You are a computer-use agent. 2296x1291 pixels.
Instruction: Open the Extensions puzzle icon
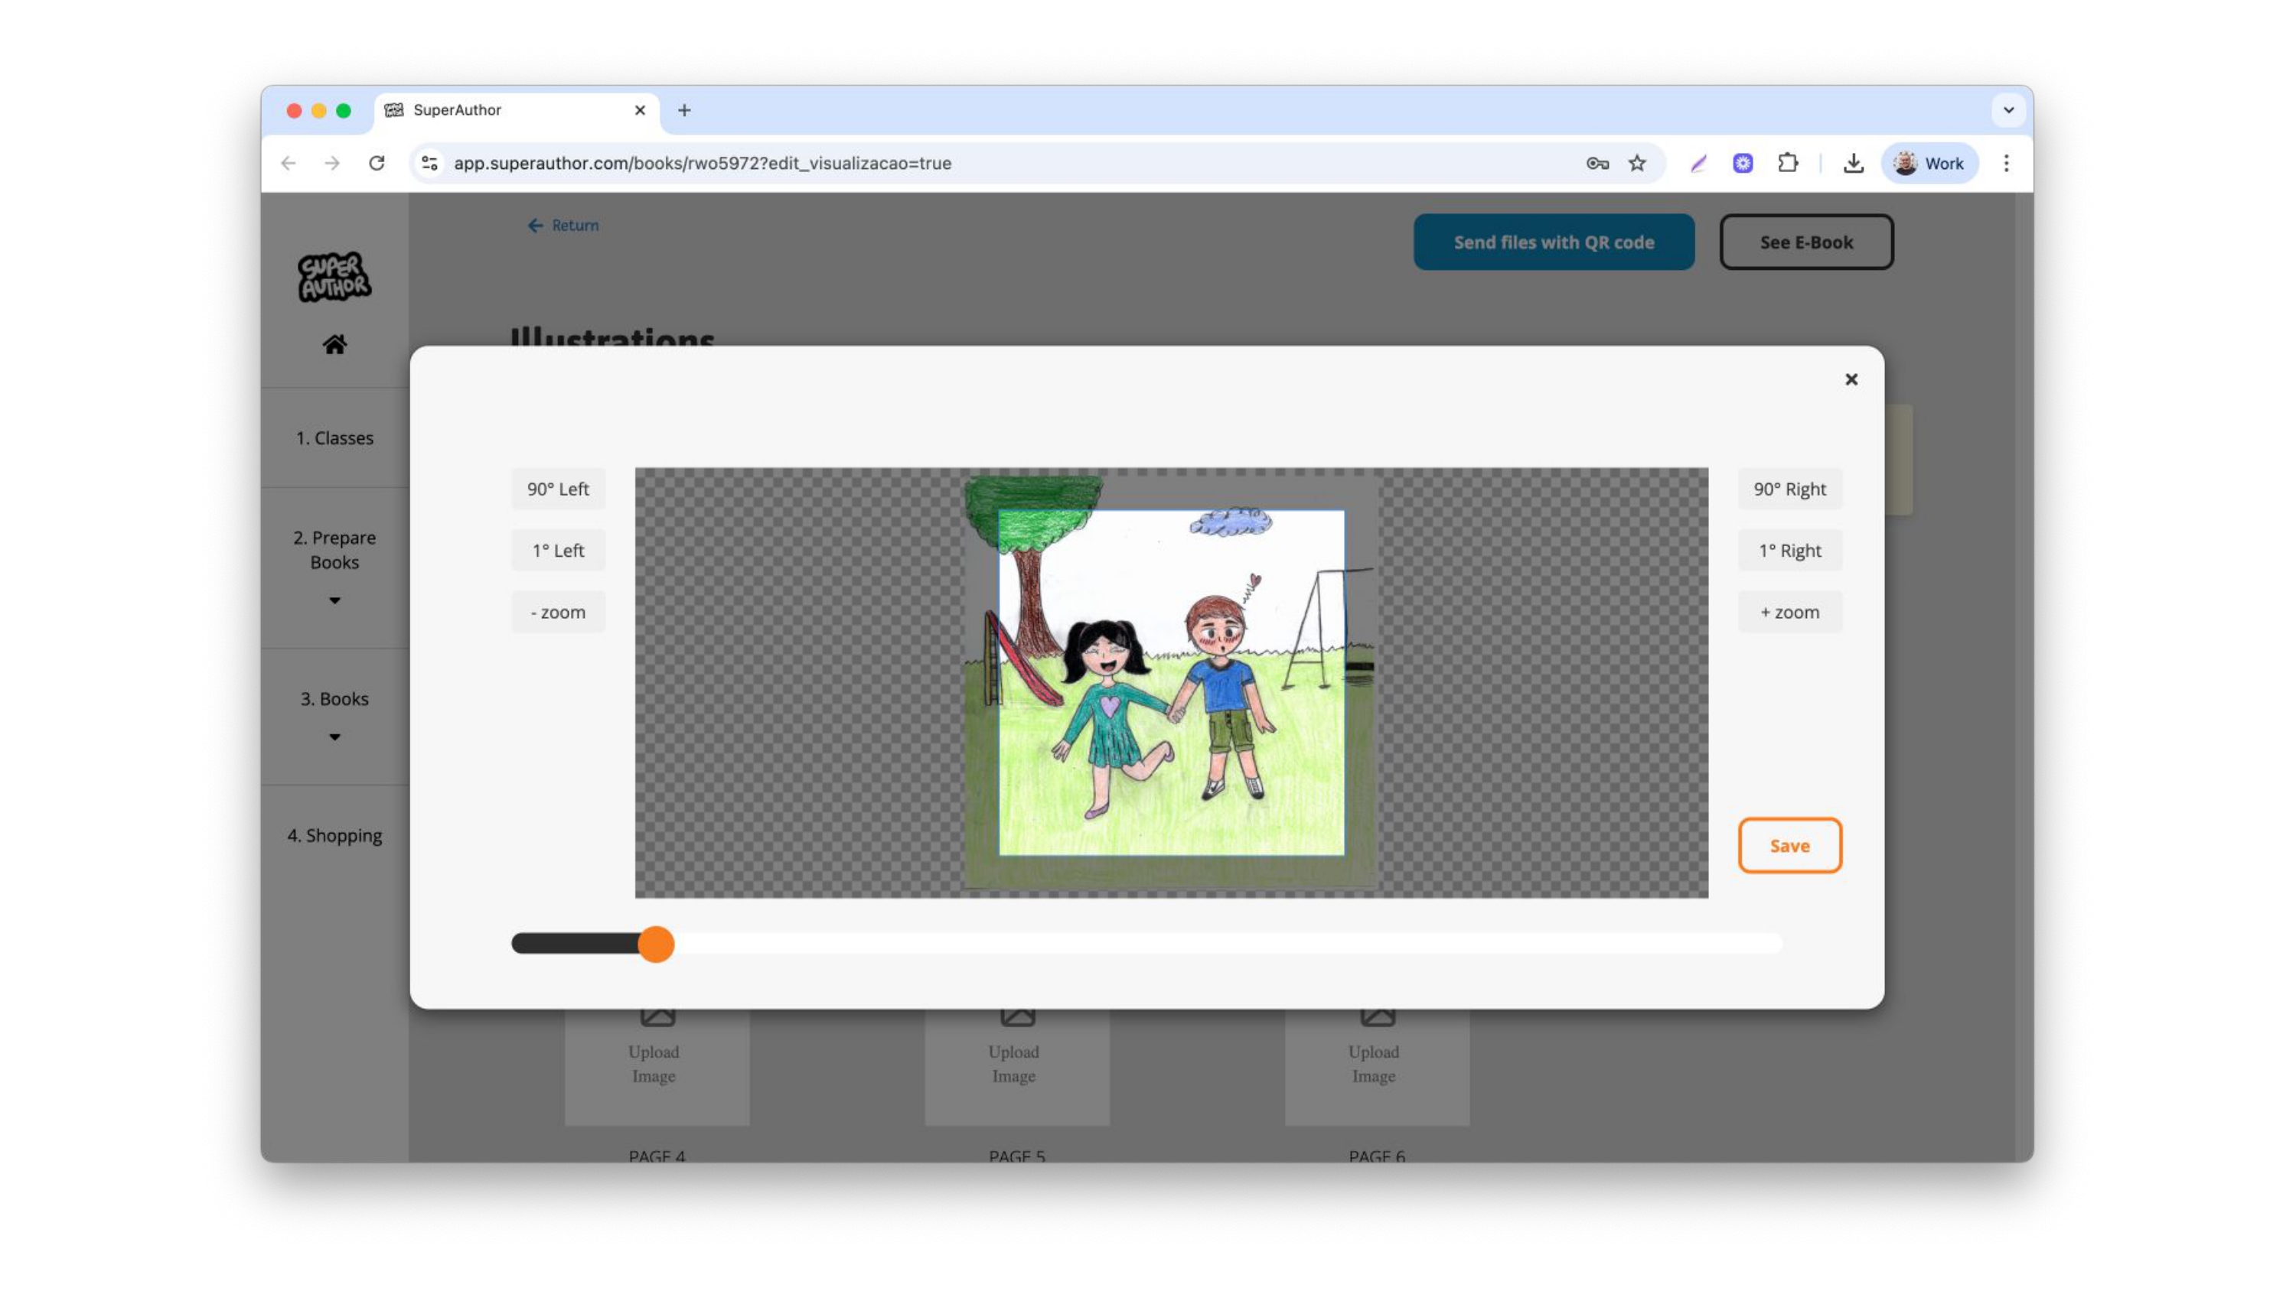tap(1787, 163)
